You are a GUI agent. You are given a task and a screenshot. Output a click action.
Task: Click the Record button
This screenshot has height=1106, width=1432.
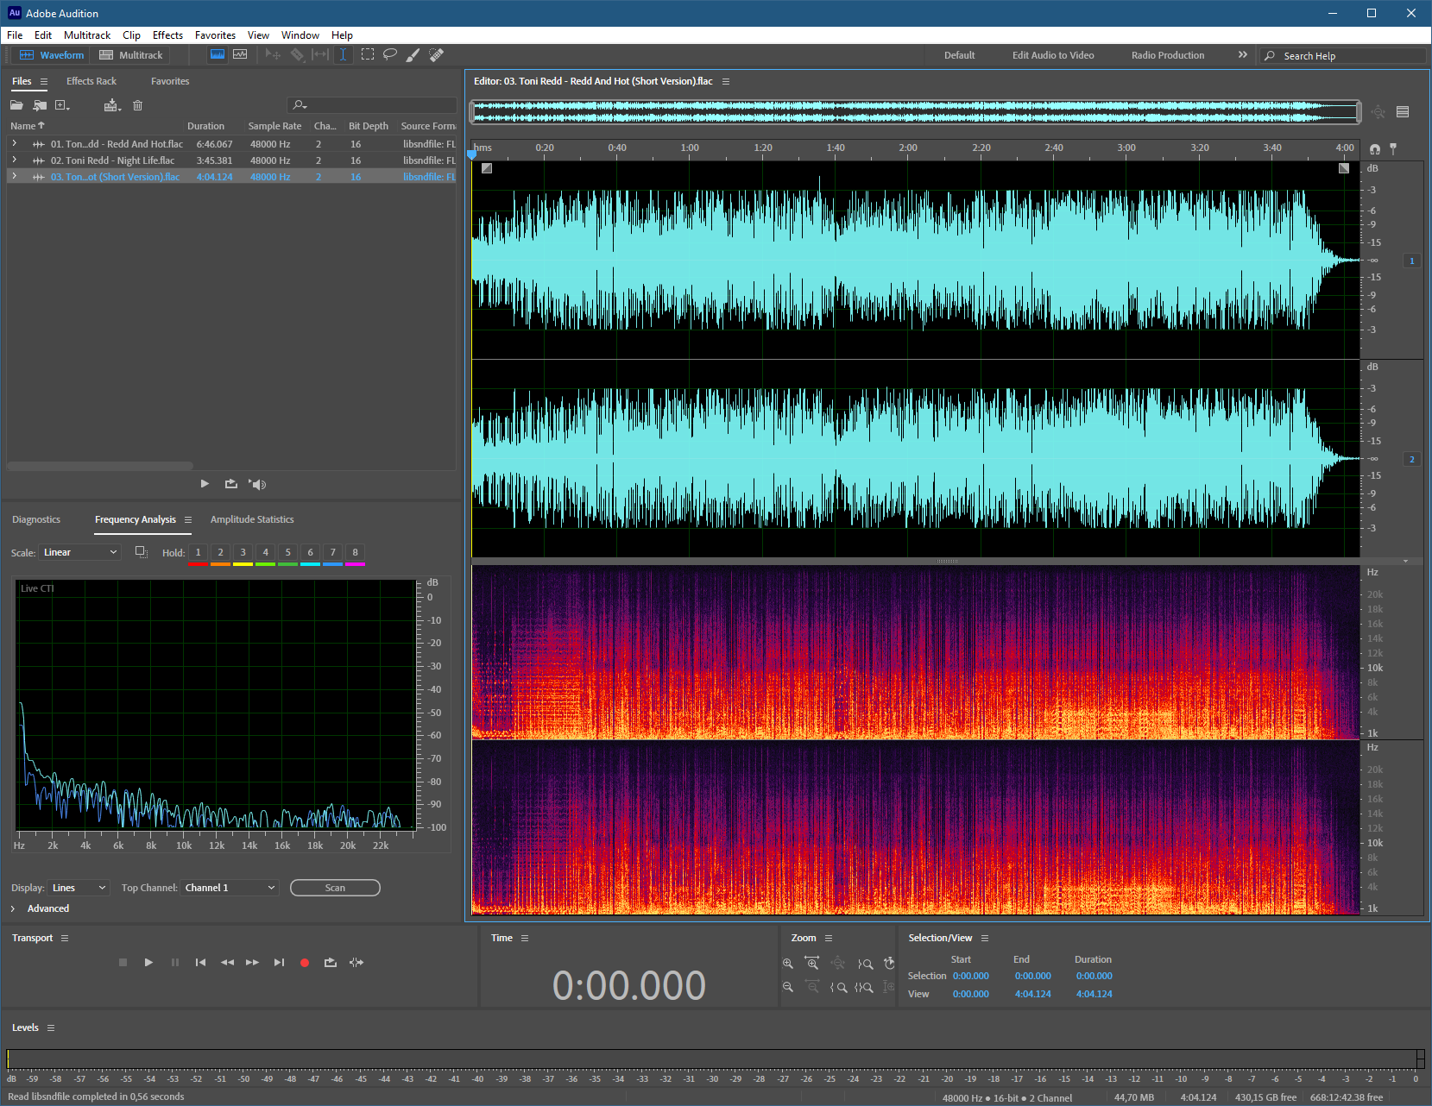click(x=305, y=962)
